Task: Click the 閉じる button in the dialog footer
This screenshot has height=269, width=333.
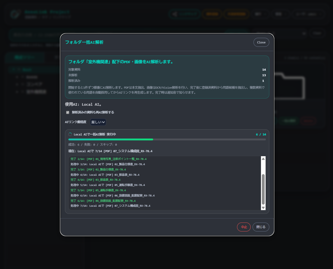Action: pyautogui.click(x=261, y=227)
